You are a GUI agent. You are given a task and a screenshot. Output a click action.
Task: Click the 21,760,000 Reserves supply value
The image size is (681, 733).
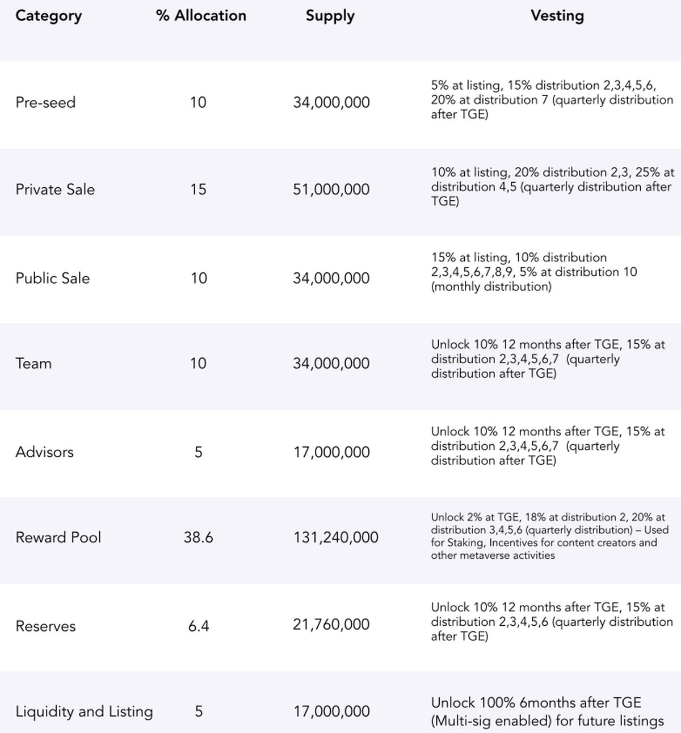(331, 625)
